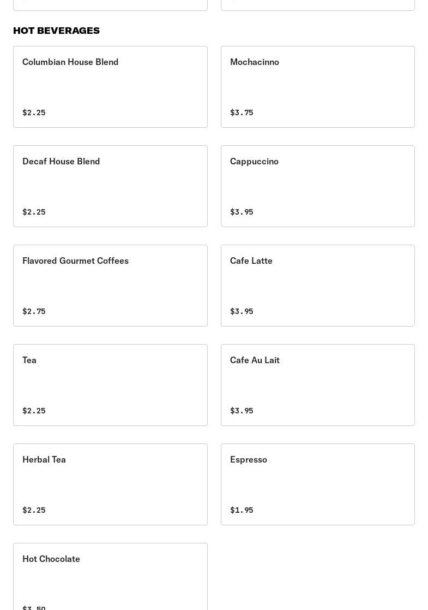
Task: Click the $2.75 price for Flavored Gourmet Coffees
Action: [x=34, y=311]
